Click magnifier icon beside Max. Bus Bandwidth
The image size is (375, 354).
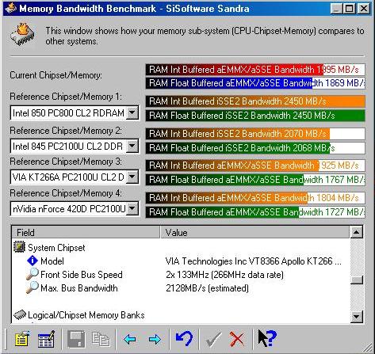[33, 287]
